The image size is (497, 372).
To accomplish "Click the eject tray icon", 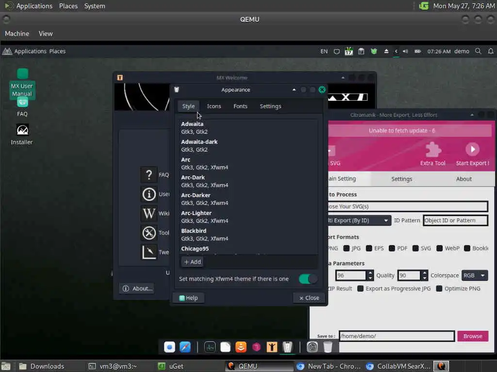I will [386, 51].
